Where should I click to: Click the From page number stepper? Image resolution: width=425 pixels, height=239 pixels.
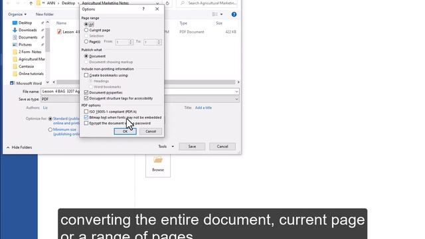pos(131,42)
